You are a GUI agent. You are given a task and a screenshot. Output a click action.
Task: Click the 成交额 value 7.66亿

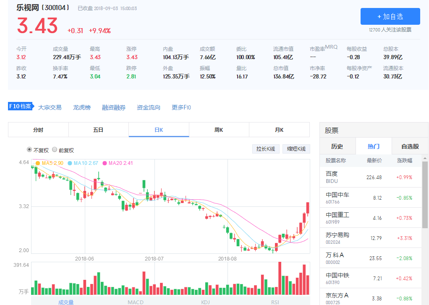(x=208, y=57)
